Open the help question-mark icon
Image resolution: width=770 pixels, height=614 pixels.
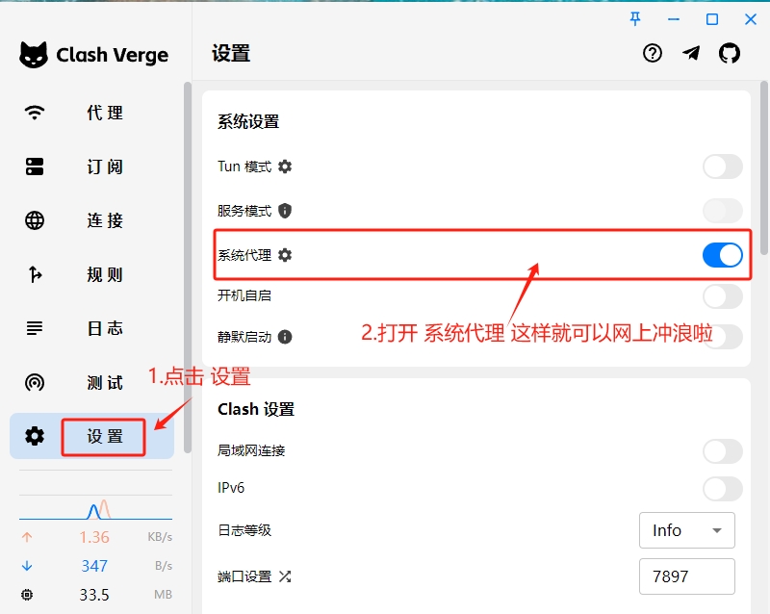click(653, 53)
